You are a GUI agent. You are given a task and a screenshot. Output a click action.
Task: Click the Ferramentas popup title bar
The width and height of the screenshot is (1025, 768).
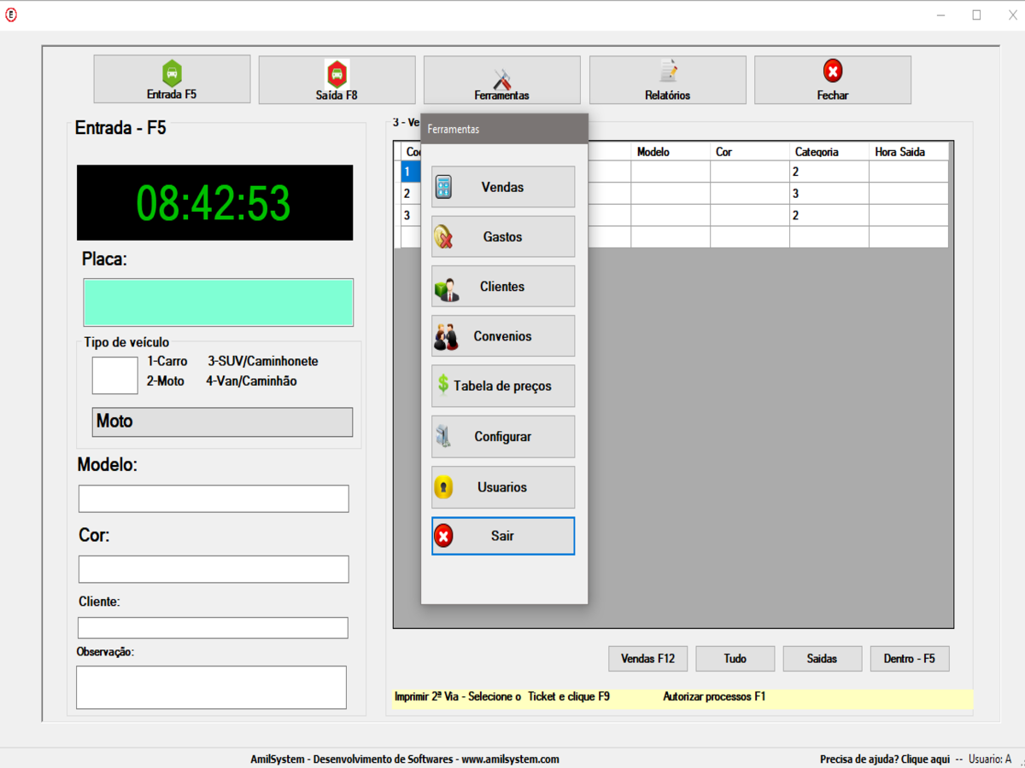(x=504, y=129)
